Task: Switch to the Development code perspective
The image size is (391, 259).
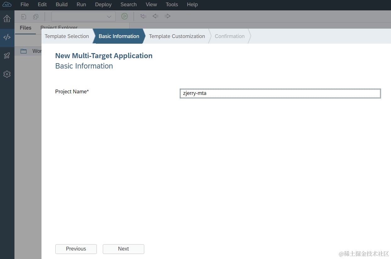Action: coord(7,37)
